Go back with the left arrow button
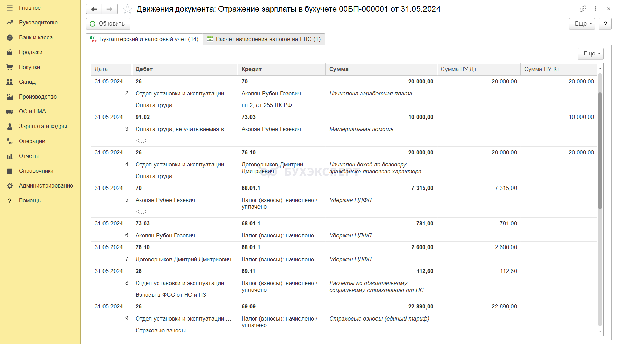This screenshot has height=344, width=617. pos(94,9)
